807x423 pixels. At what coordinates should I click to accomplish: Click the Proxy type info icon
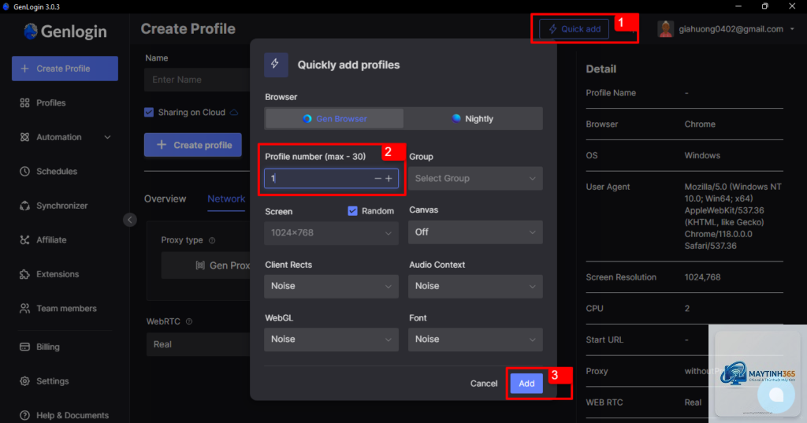[x=212, y=240]
